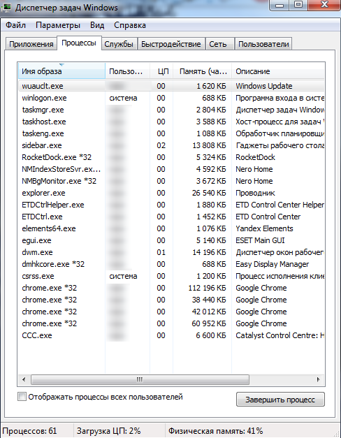Switch to the Приложения tab
The height and width of the screenshot is (438, 341).
click(x=31, y=44)
